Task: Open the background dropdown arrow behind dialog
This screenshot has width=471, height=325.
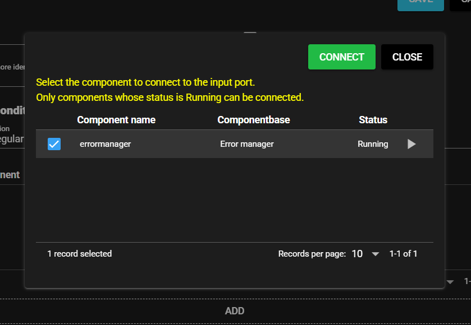Action: coord(450,282)
